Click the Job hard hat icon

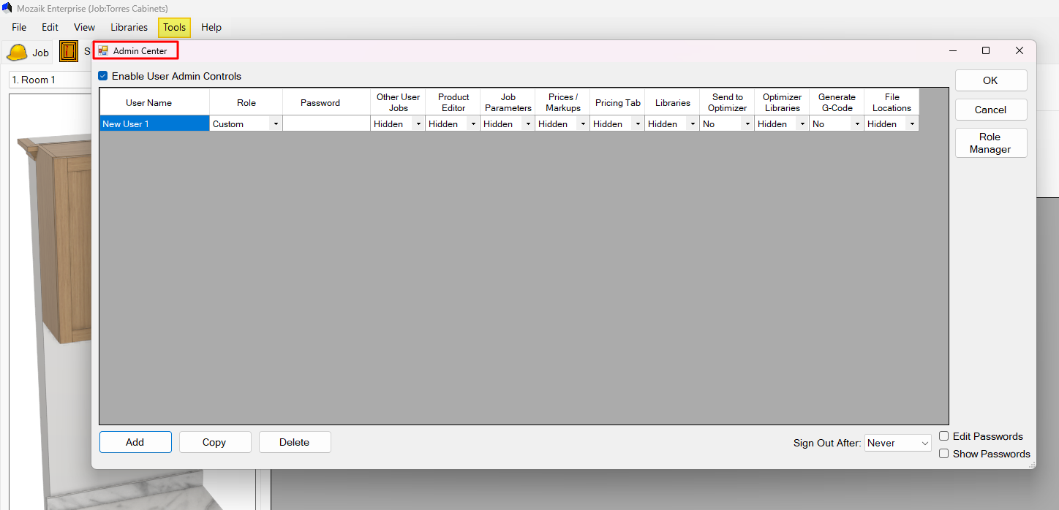pos(17,53)
